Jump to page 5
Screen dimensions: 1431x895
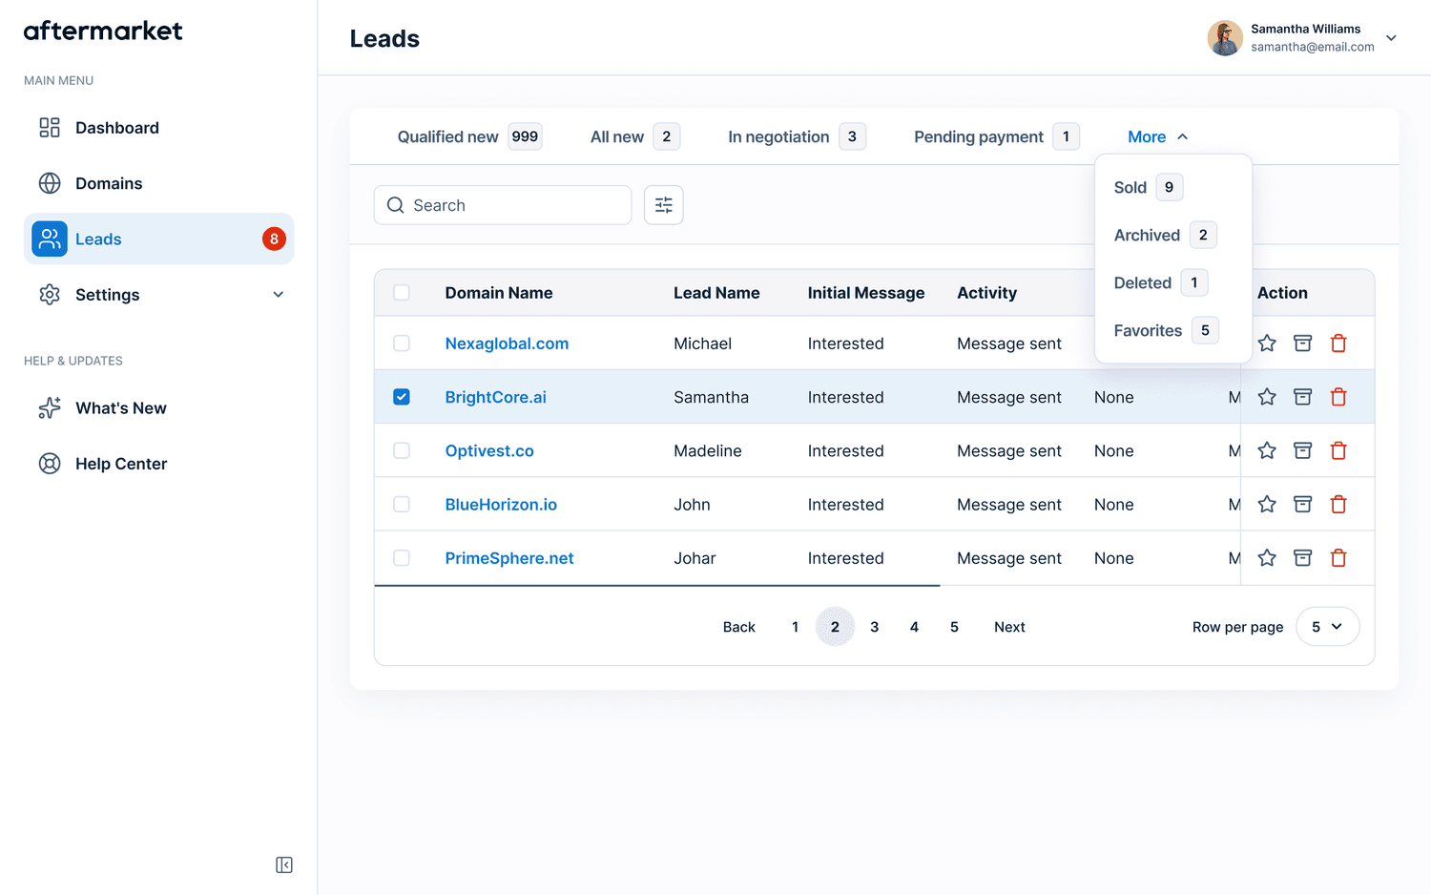pos(954,627)
